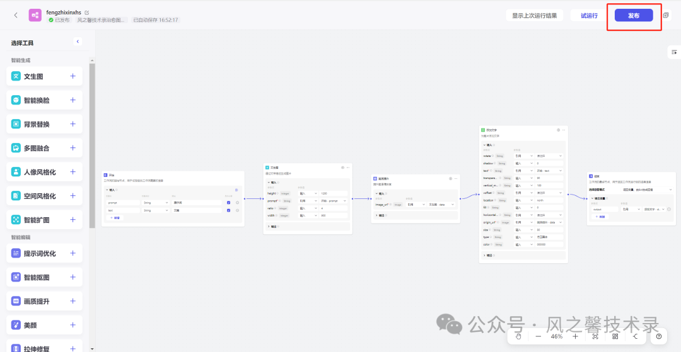This screenshot has height=352, width=681.
Task: Zoom in the canvas with plus
Action: point(576,336)
